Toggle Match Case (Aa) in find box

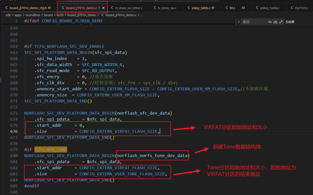click(270, 22)
